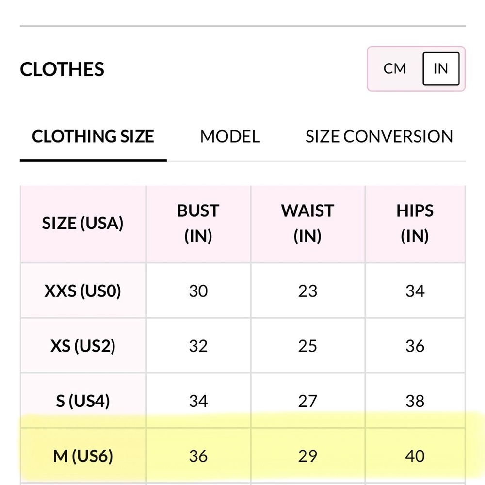Click the bust value 34 for S
Image resolution: width=485 pixels, height=485 pixels.
click(x=198, y=401)
